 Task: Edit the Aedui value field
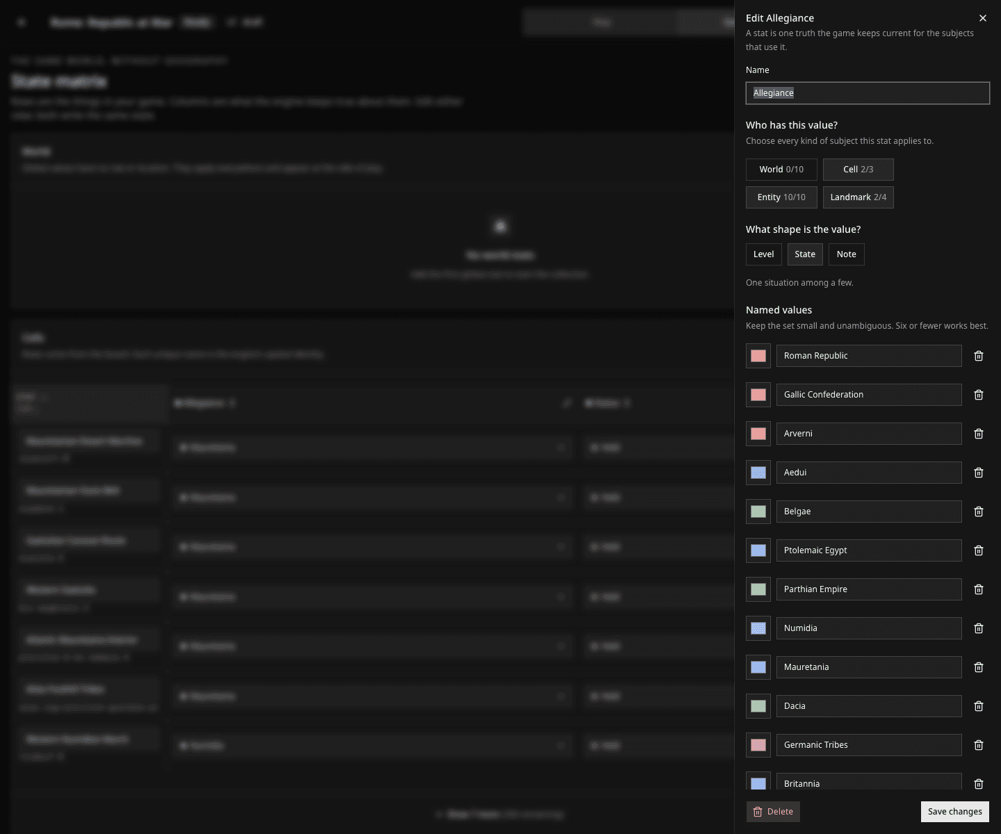(869, 473)
